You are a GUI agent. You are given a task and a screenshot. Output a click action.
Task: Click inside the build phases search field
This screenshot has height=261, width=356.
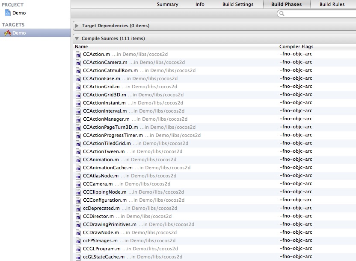tap(317, 14)
